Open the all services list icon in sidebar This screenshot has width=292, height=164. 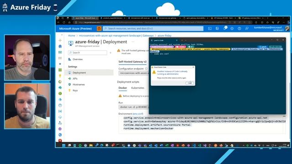[x=60, y=58]
